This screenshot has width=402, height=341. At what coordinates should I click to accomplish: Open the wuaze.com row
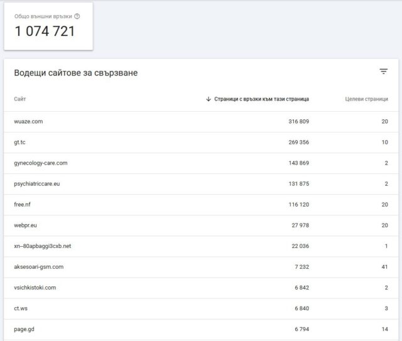point(201,122)
